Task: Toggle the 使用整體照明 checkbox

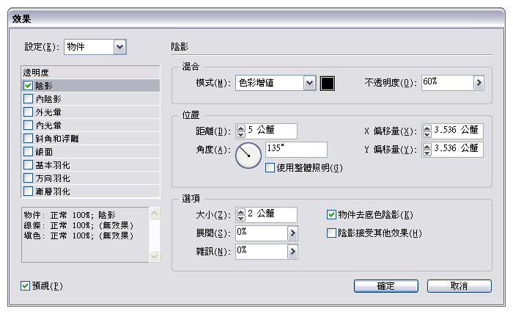Action: 270,168
